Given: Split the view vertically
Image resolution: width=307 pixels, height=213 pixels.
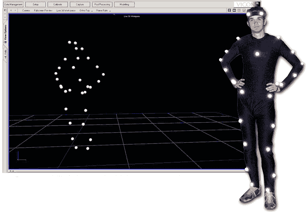Looking at the screenshot, I should [x=234, y=10].
